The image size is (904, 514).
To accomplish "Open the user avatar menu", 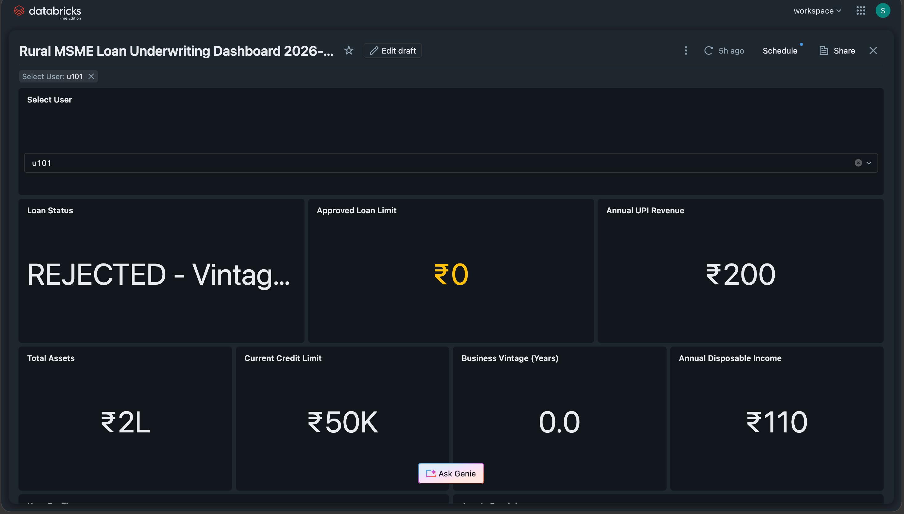I will click(882, 10).
